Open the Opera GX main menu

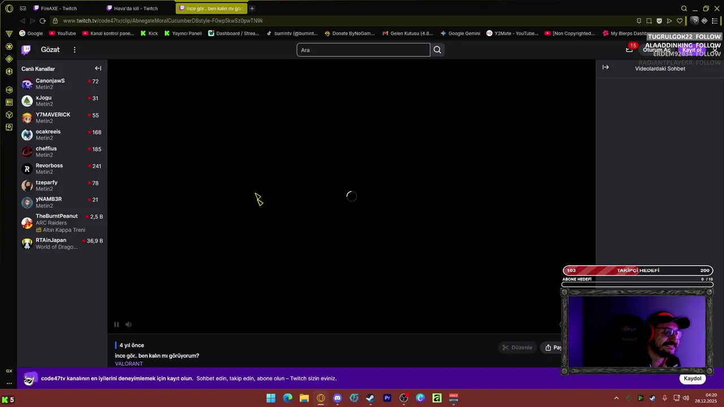tap(9, 8)
